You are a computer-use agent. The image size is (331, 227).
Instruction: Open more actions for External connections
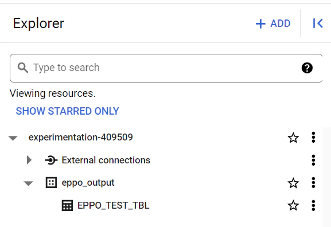coord(313,160)
